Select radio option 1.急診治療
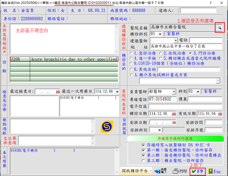The width and height of the screenshot is (228, 176). (x=131, y=53)
